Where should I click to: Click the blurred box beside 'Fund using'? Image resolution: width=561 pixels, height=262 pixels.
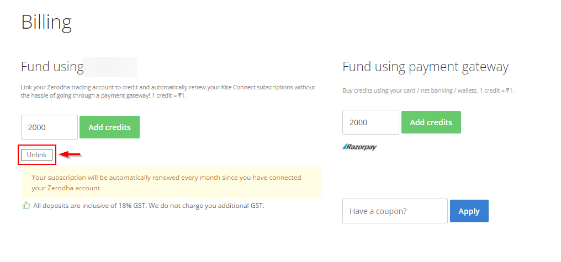[x=110, y=67]
